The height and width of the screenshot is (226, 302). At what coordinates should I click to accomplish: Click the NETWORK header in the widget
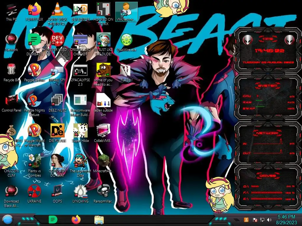click(267, 133)
